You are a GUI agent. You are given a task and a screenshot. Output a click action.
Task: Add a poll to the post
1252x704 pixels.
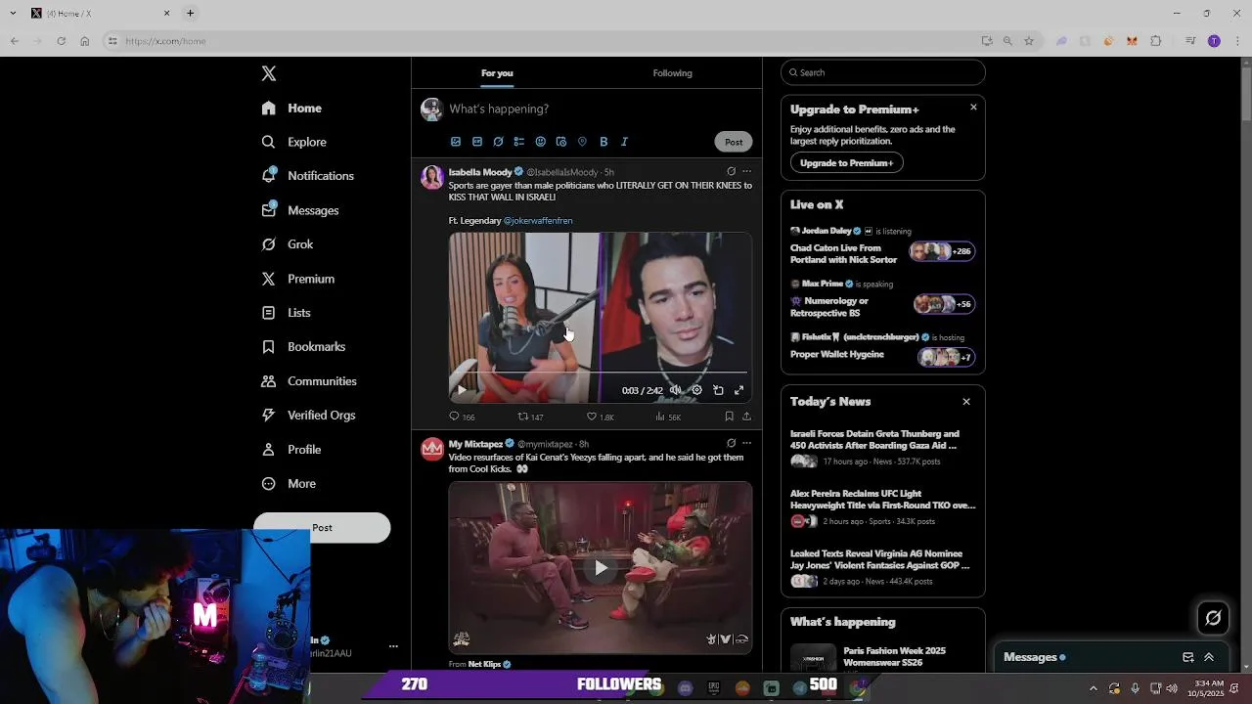[x=519, y=142]
